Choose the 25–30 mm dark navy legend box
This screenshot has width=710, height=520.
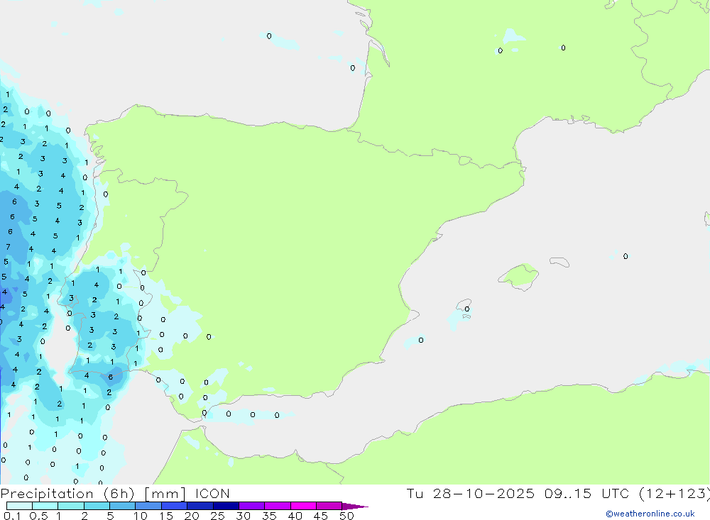tap(226, 506)
